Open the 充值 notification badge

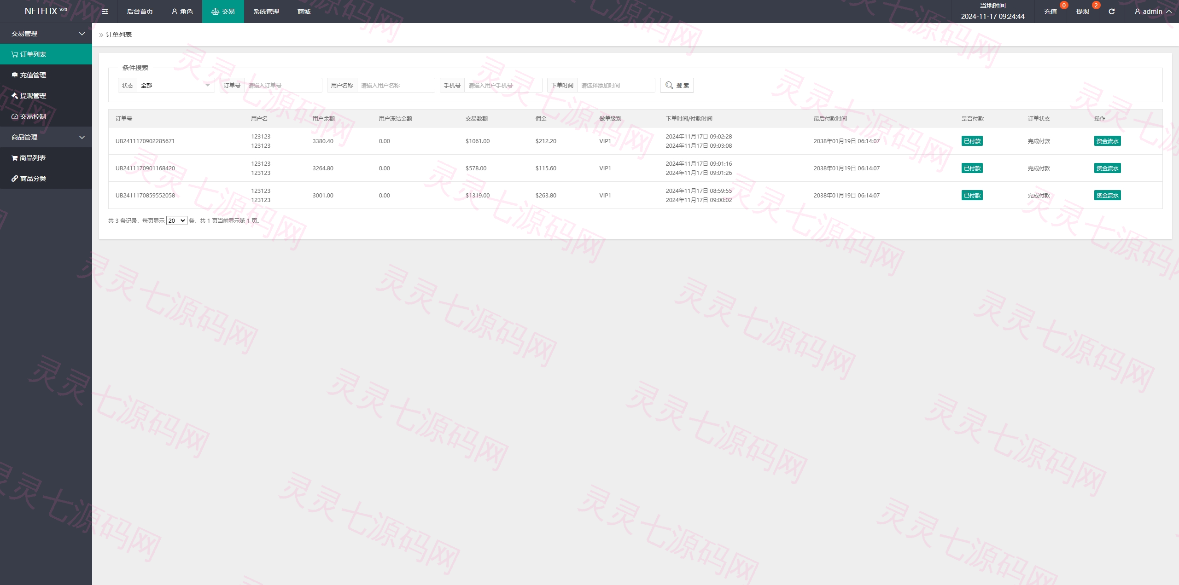(1064, 6)
